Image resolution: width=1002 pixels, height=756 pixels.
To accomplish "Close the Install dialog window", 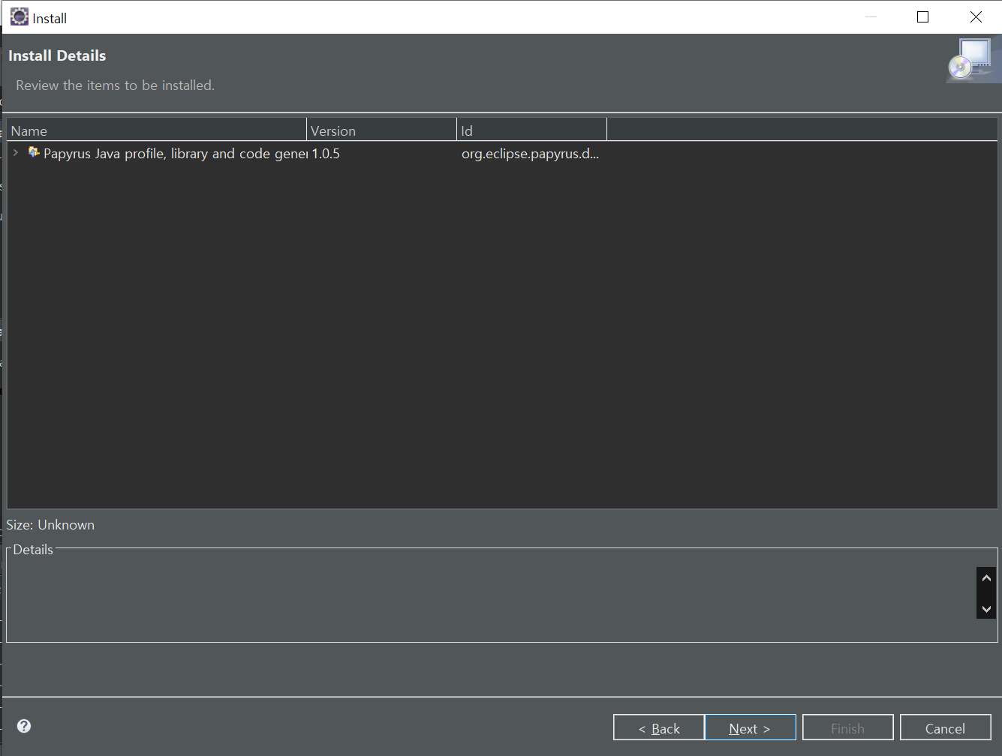I will [x=976, y=16].
